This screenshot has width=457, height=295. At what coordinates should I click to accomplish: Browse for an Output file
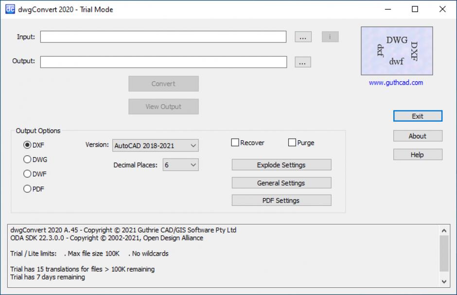pos(303,62)
